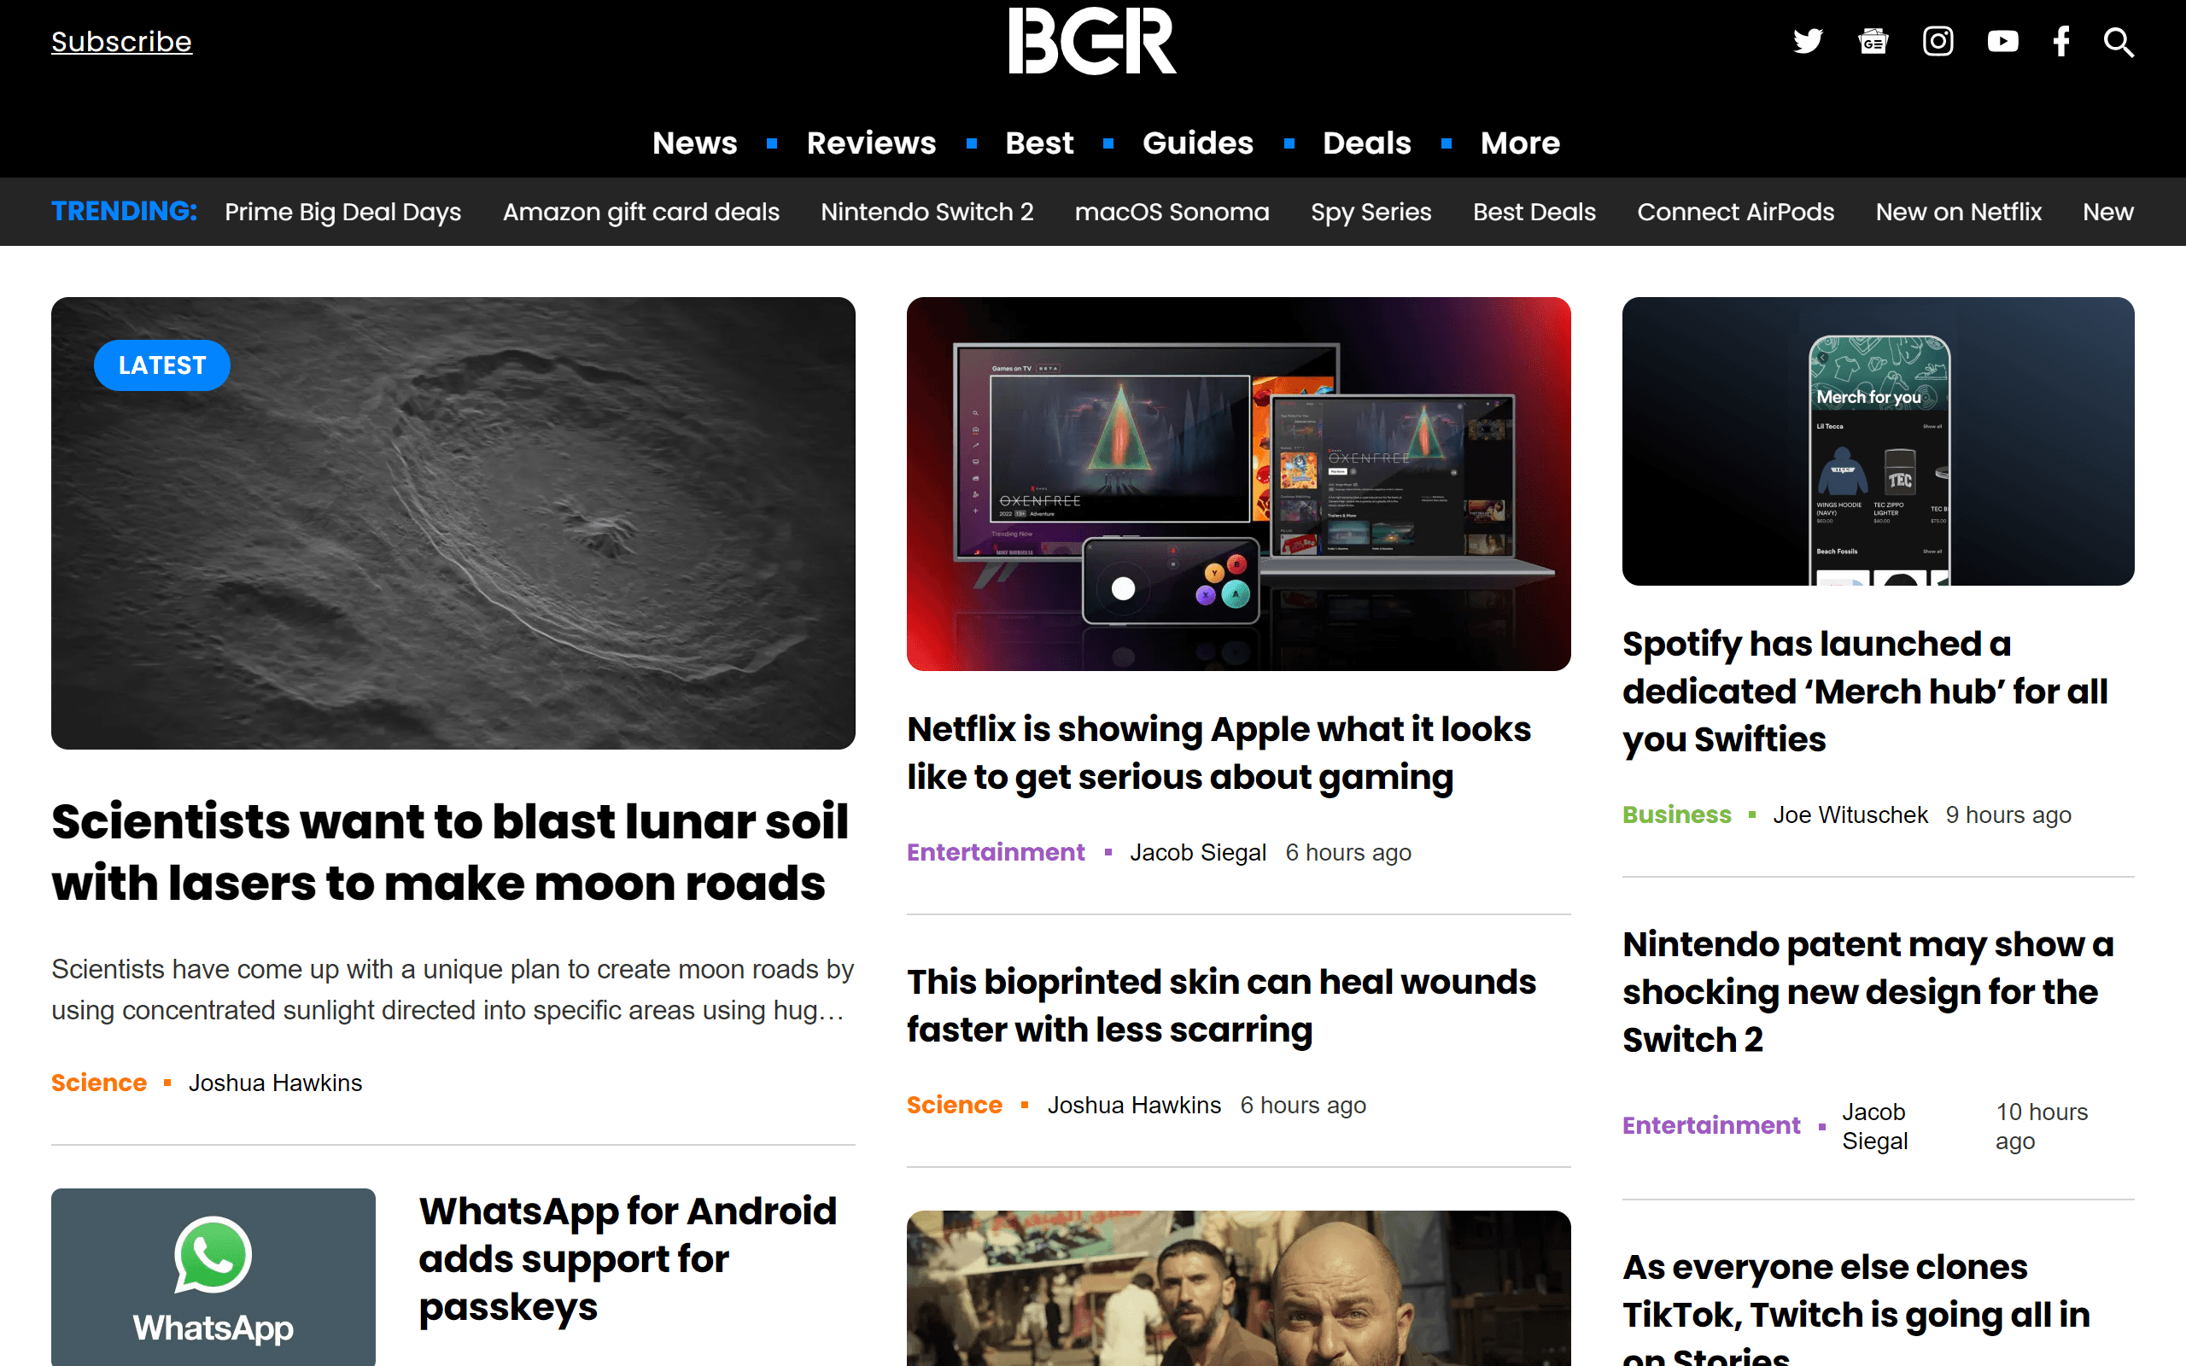This screenshot has height=1366, width=2186.
Task: Expand the More menu
Action: click(1519, 143)
